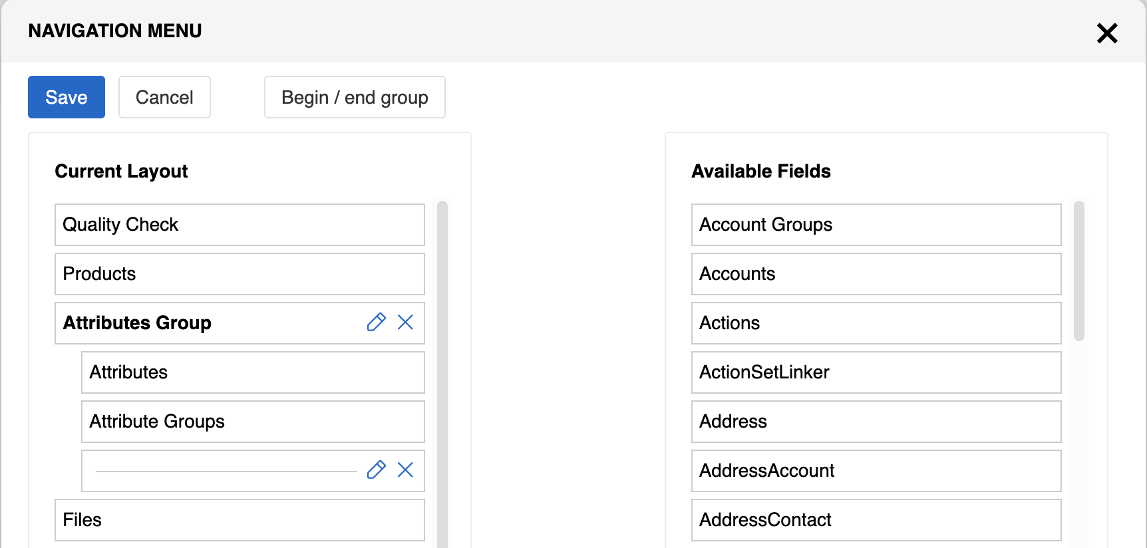Select Files item in Current Layout
The width and height of the screenshot is (1147, 548).
(x=240, y=520)
